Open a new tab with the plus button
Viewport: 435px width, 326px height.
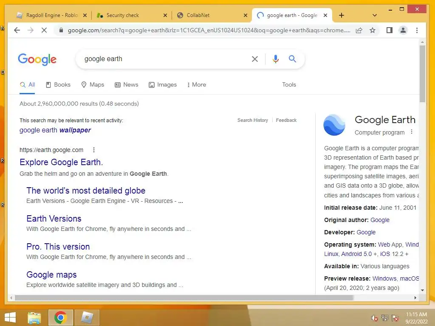342,15
